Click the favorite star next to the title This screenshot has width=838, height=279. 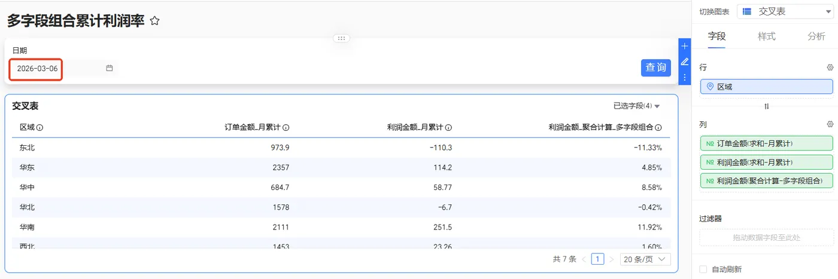click(x=154, y=21)
